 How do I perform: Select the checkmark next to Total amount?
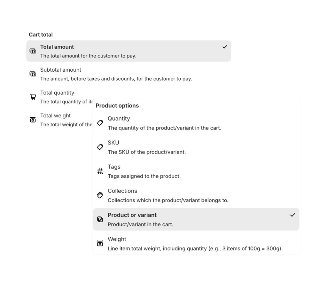[x=225, y=46]
